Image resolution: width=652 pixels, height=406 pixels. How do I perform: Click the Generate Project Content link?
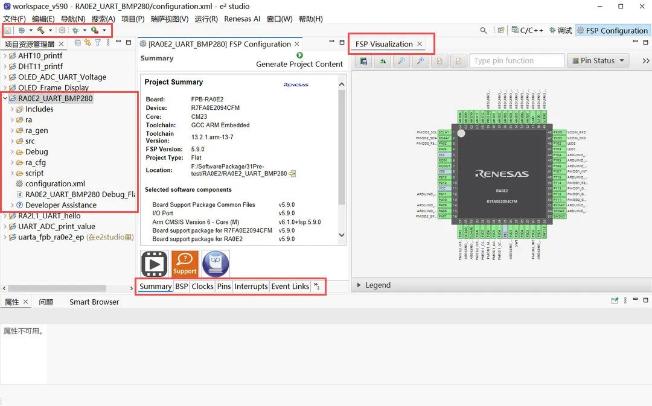[x=299, y=64]
